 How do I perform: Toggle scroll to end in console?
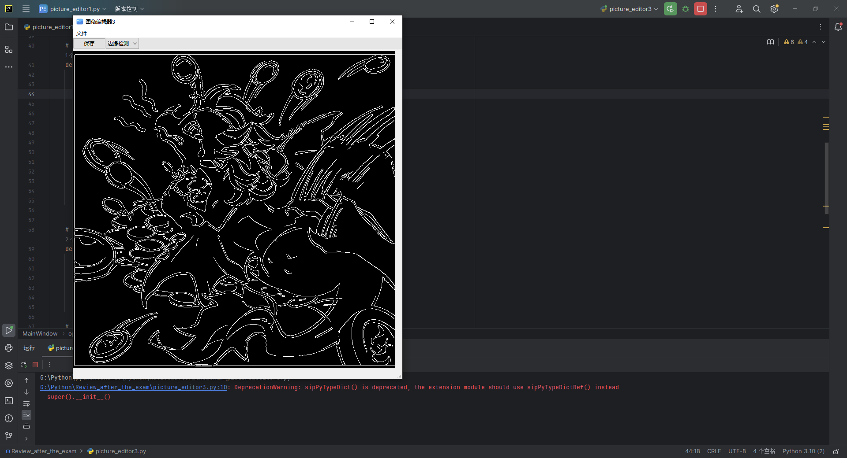point(26,415)
